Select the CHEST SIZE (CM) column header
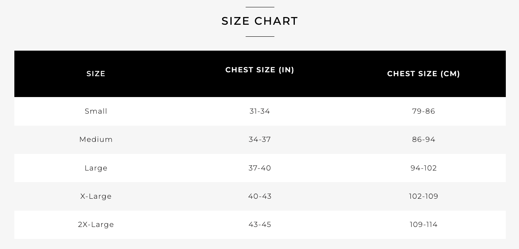 (x=423, y=74)
